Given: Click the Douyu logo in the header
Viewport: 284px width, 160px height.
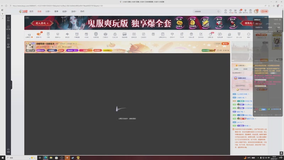Looking at the screenshot, I should point(23,11).
